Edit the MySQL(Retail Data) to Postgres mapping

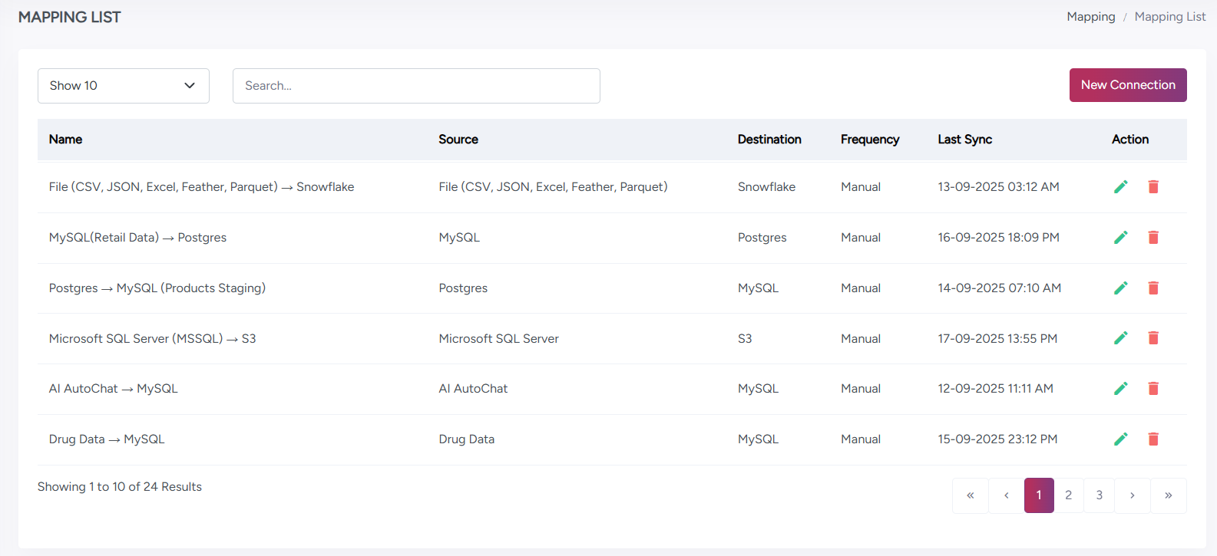coord(1120,238)
